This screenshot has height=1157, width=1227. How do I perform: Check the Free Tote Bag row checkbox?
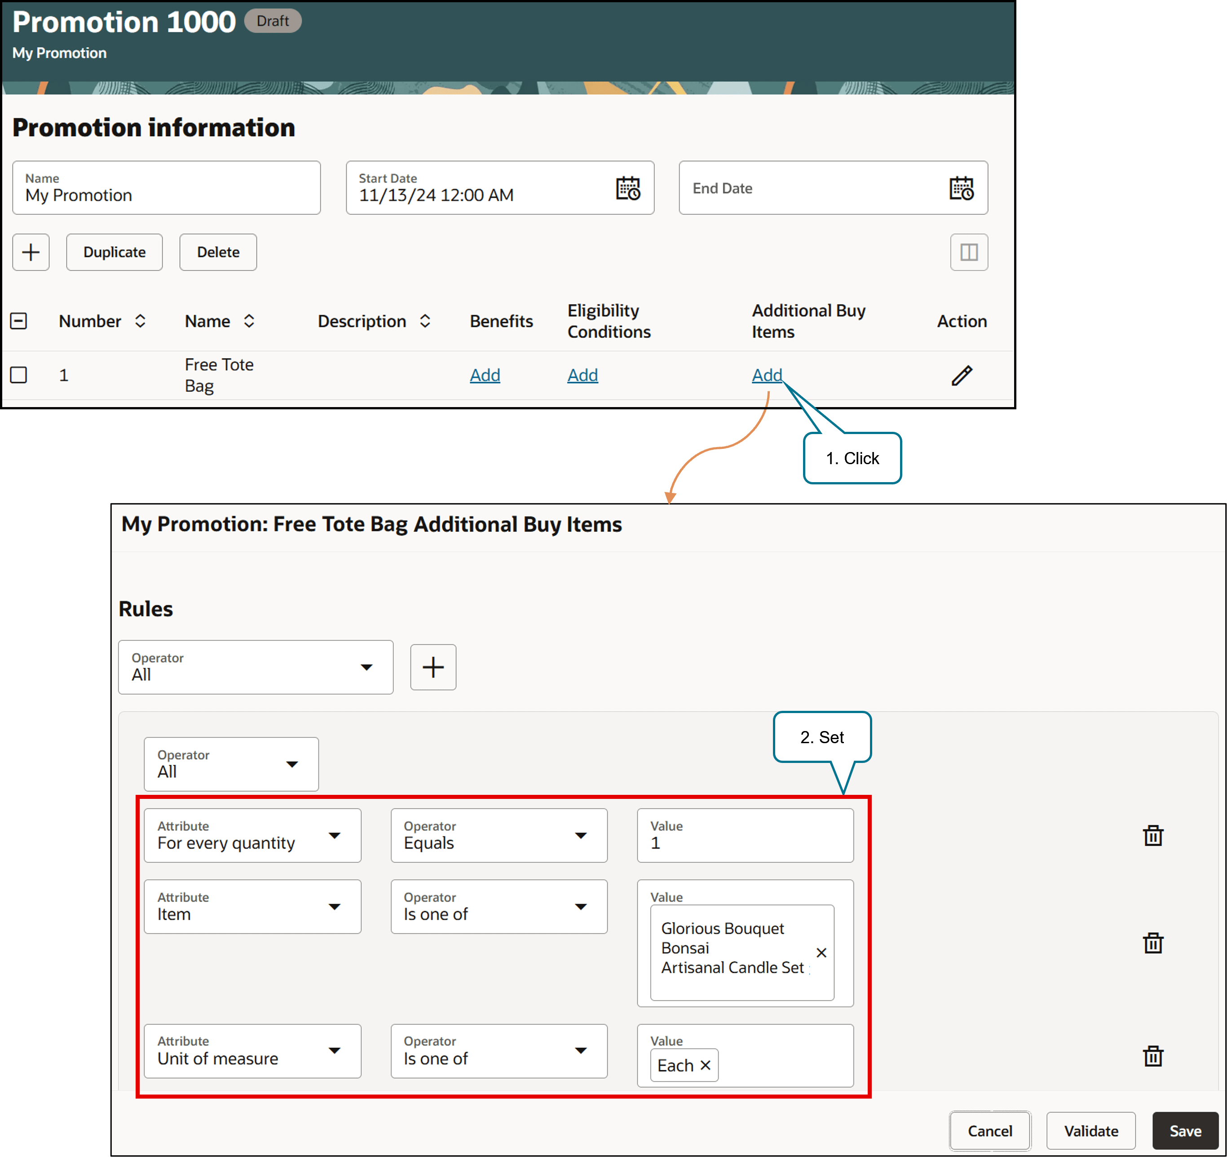pyautogui.click(x=19, y=375)
